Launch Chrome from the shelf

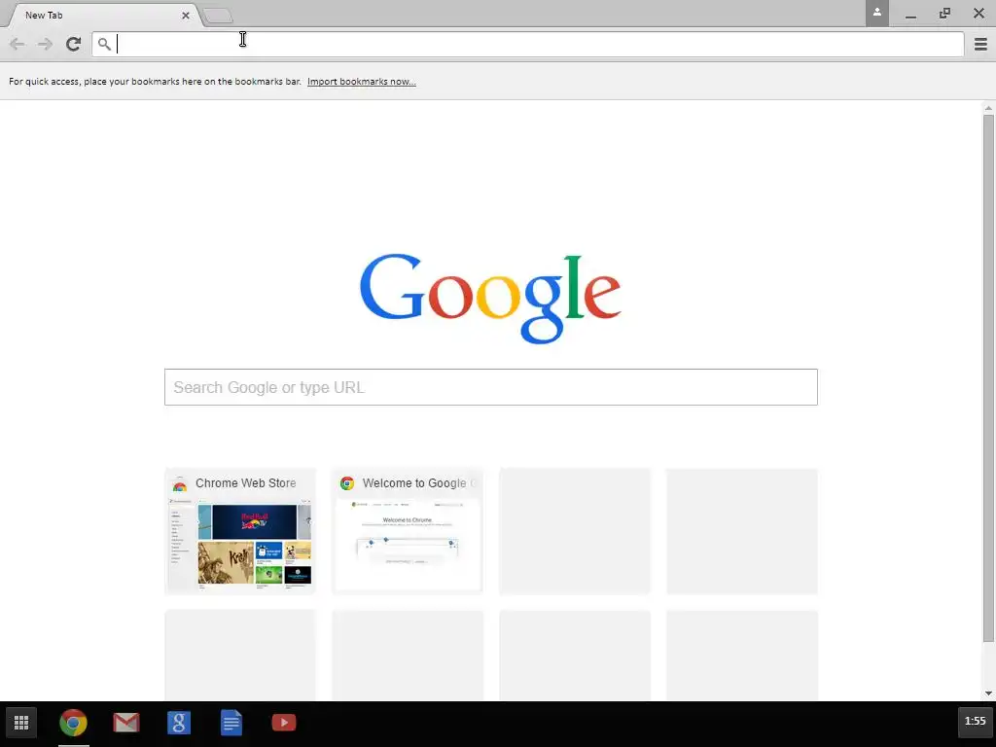[x=74, y=723]
